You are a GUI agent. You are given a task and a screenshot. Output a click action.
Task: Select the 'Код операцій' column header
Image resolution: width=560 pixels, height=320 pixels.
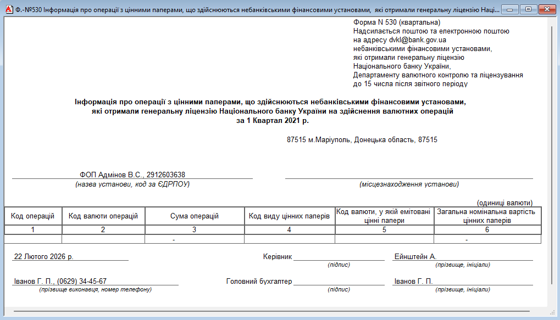[x=33, y=216]
